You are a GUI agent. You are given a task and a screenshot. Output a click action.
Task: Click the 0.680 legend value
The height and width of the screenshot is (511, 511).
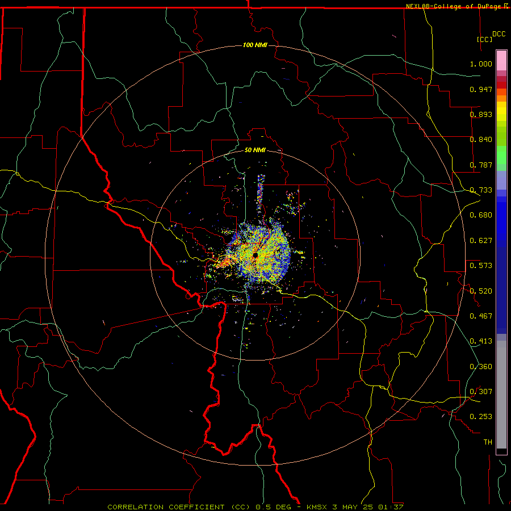pos(481,215)
